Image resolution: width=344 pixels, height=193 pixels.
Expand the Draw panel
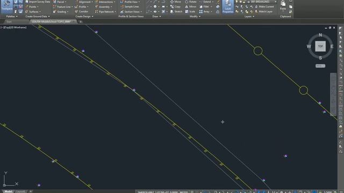coord(156,17)
